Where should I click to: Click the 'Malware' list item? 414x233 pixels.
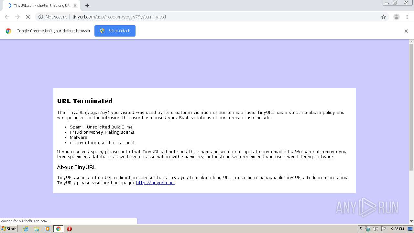pos(79,138)
